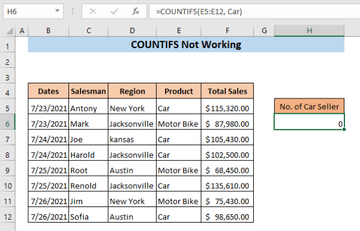Click the Product header cell
This screenshot has height=231, width=360.
click(x=179, y=91)
